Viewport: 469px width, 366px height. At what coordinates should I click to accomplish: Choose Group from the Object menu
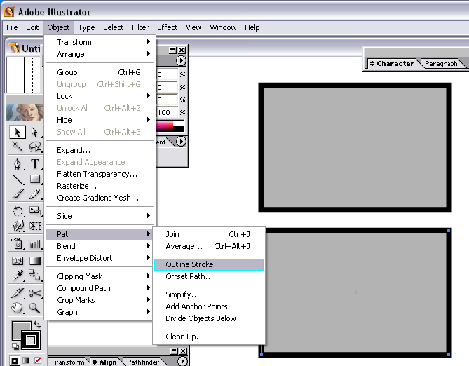100,72
